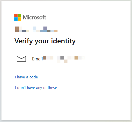Click the envelope email icon
The height and width of the screenshot is (122, 132).
coord(21,59)
